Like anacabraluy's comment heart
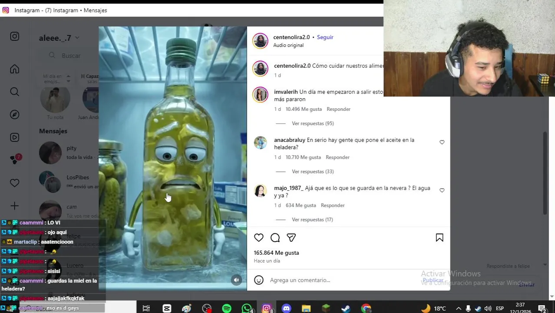 442,142
